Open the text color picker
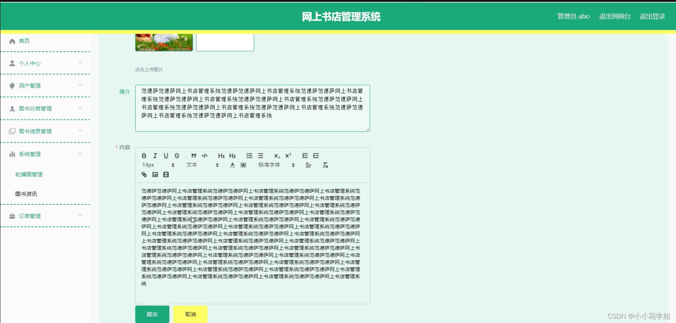This screenshot has width=676, height=323. pyautogui.click(x=233, y=165)
